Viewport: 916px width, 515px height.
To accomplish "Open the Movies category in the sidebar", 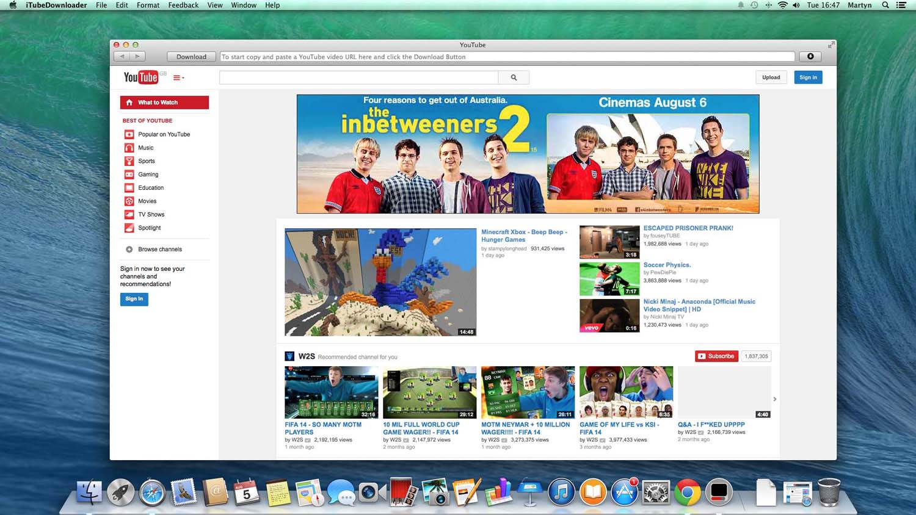I will point(140,201).
